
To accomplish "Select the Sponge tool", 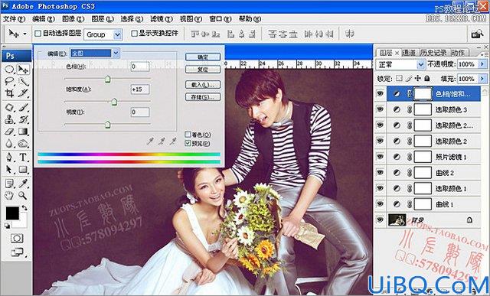I will pos(23,143).
